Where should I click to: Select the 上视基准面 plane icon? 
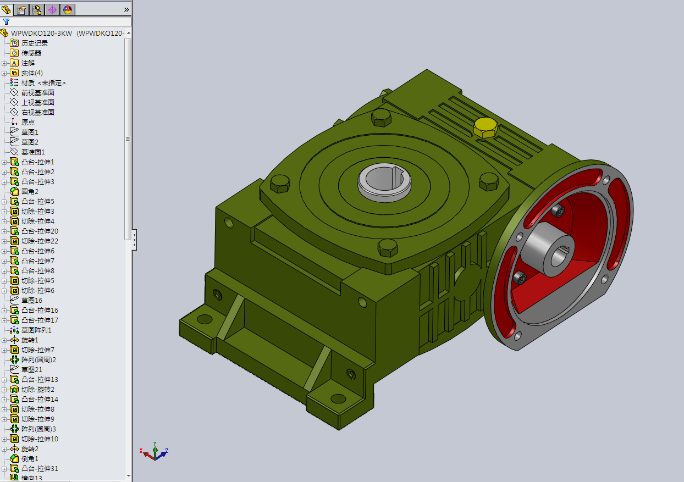coord(14,102)
